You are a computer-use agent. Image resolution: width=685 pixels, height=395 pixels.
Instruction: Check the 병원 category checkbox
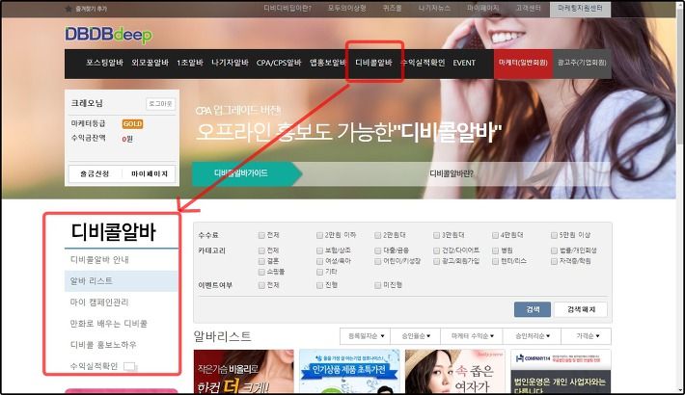click(495, 250)
